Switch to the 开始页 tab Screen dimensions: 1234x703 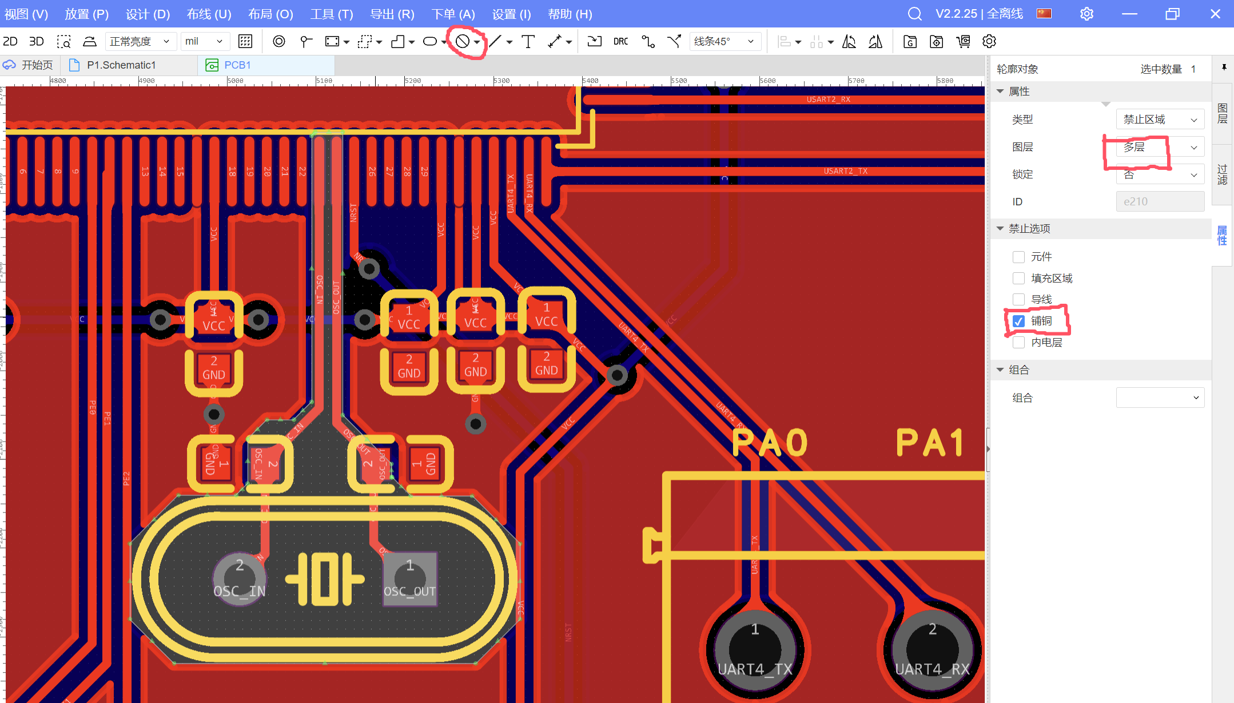[x=29, y=65]
